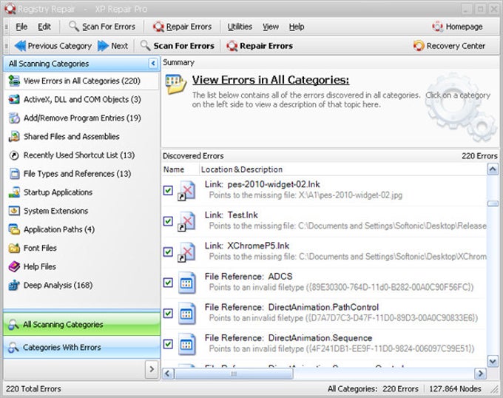Uncheck the pes-2010-widget-02.lnk error checkbox
Image resolution: width=503 pixels, height=398 pixels.
click(x=168, y=191)
